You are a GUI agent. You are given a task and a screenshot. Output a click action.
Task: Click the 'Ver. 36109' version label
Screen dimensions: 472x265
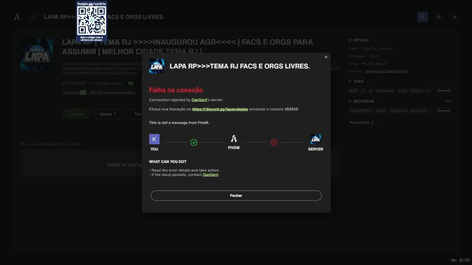coord(460,260)
